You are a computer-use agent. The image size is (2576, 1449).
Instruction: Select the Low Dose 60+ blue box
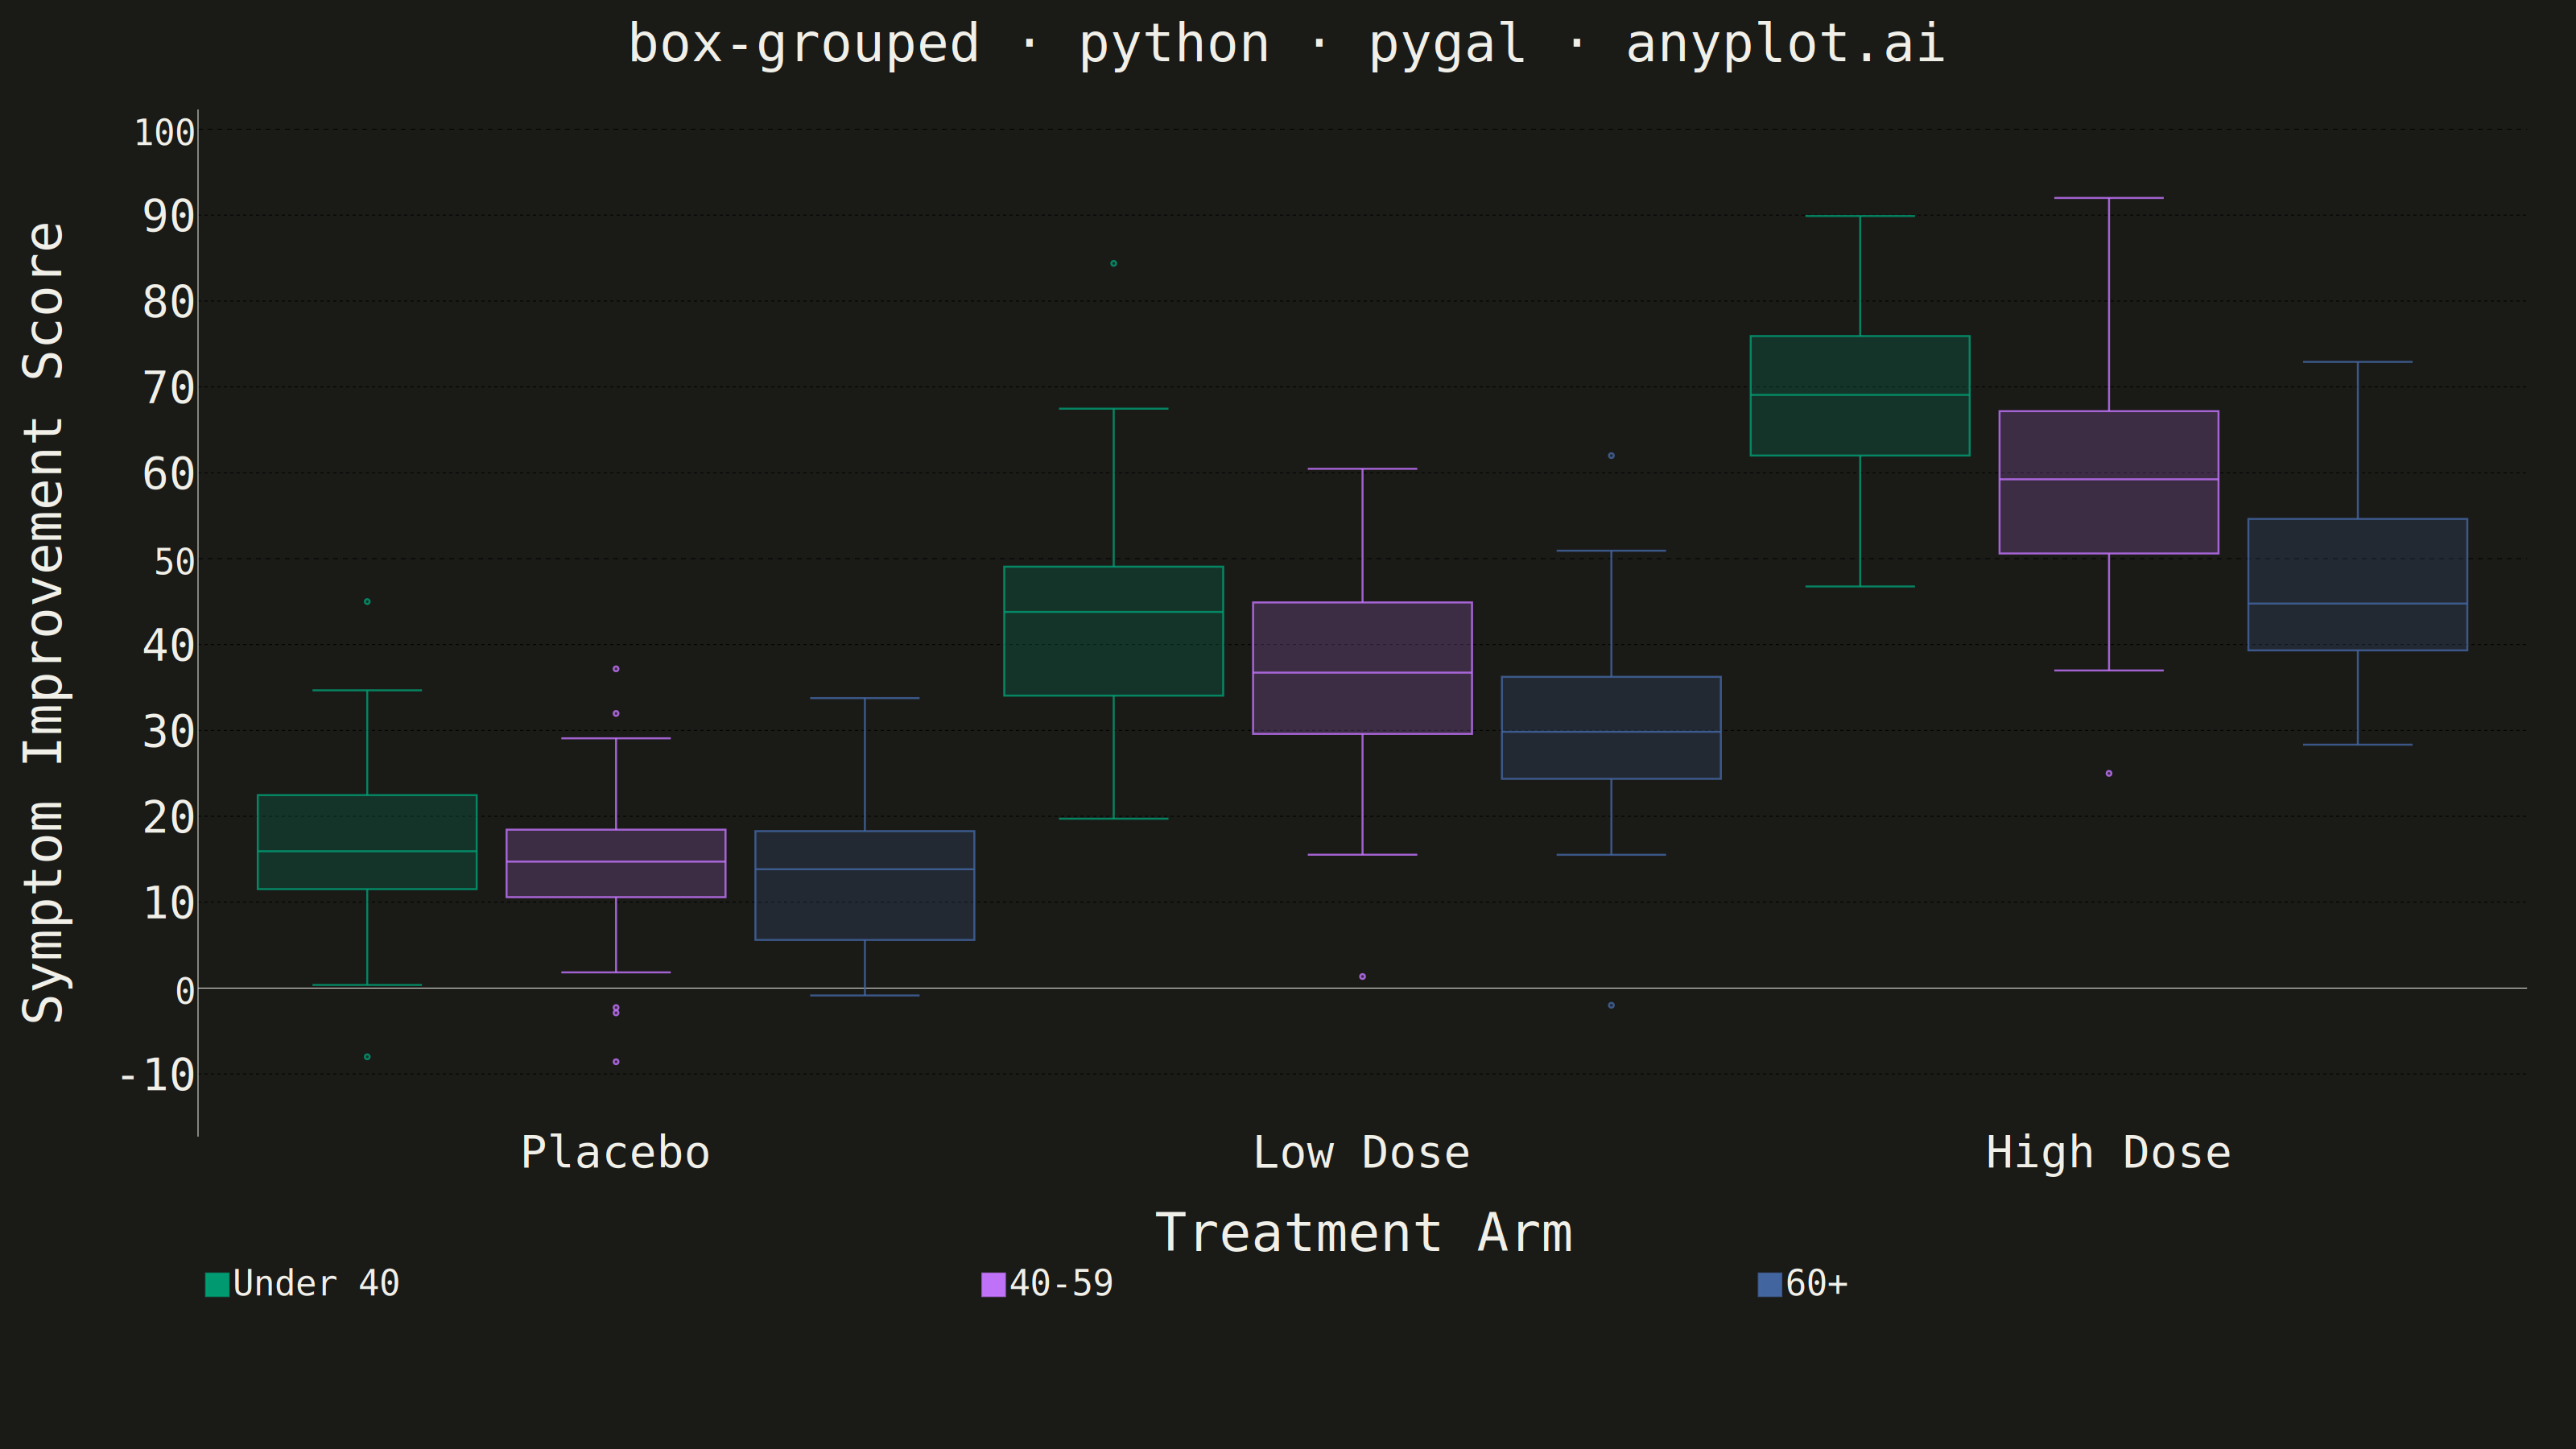(x=1611, y=728)
